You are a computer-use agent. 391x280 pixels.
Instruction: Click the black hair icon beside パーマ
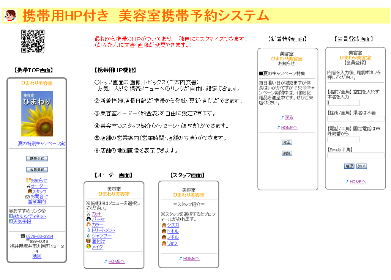[88, 219]
